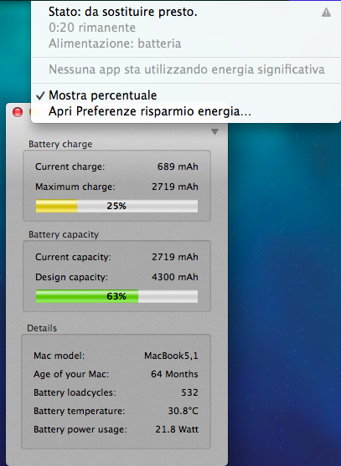The width and height of the screenshot is (341, 466).
Task: Expand the disclosure triangle in battery window
Action: pyautogui.click(x=214, y=131)
